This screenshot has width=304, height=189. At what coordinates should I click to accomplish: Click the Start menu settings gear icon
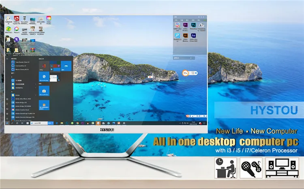[7, 114]
